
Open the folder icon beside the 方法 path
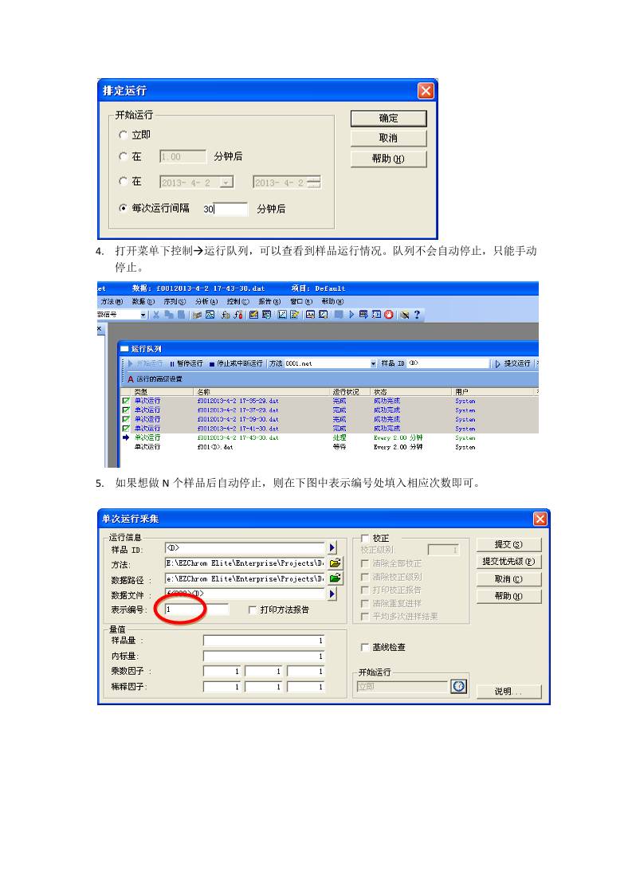[336, 563]
